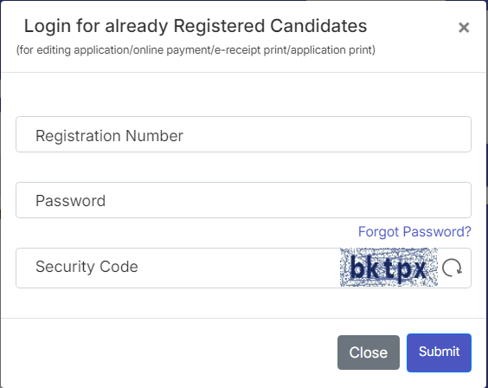Close the modal using the header X
This screenshot has height=388, width=488.
[x=464, y=28]
